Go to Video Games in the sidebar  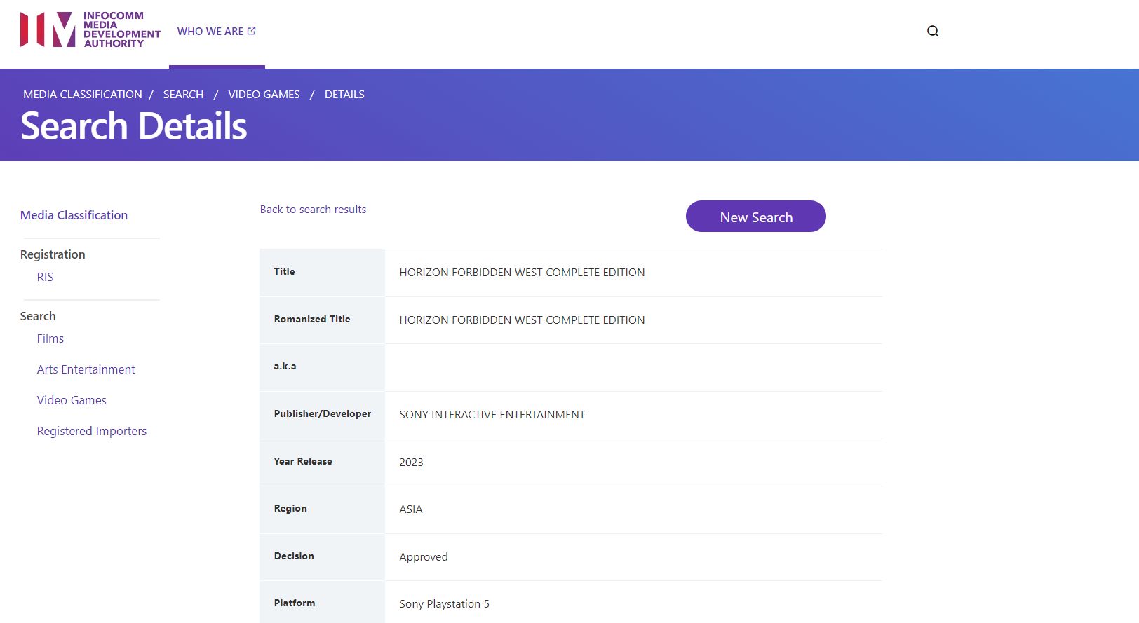click(72, 400)
